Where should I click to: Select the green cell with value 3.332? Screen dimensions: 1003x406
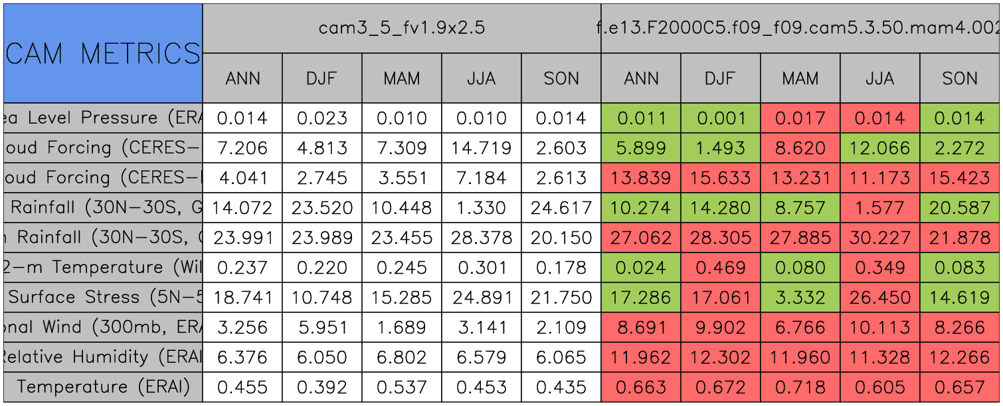(x=800, y=298)
